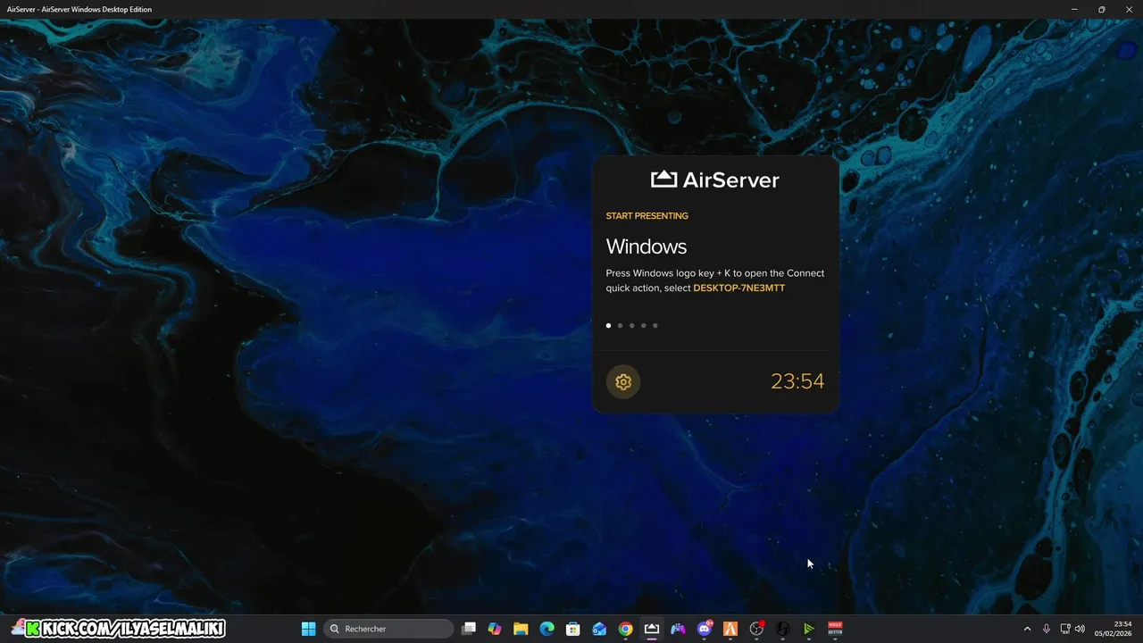This screenshot has height=643, width=1143.
Task: Open Task View from the taskbar
Action: [x=469, y=629]
